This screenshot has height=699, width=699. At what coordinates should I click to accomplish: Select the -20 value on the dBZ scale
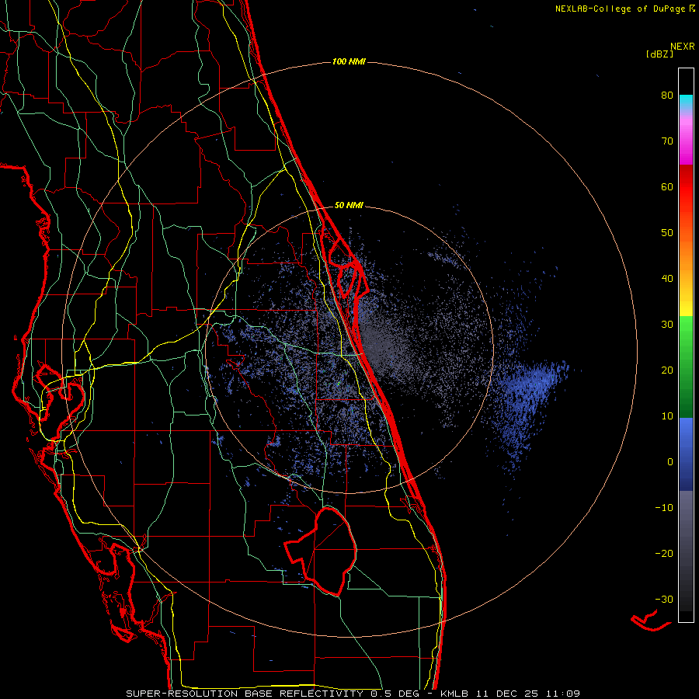coord(664,553)
